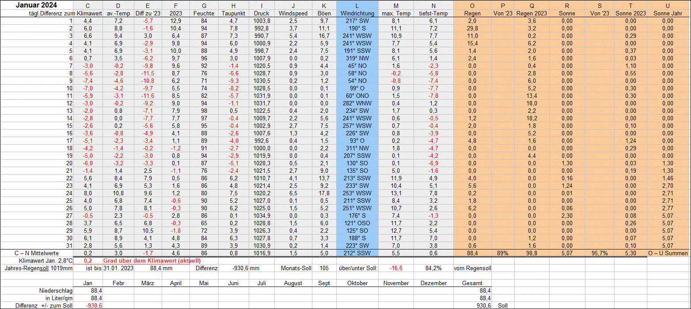The width and height of the screenshot is (691, 309).
Task: Select the 'Windrichtung' header cell
Action: click(x=357, y=13)
